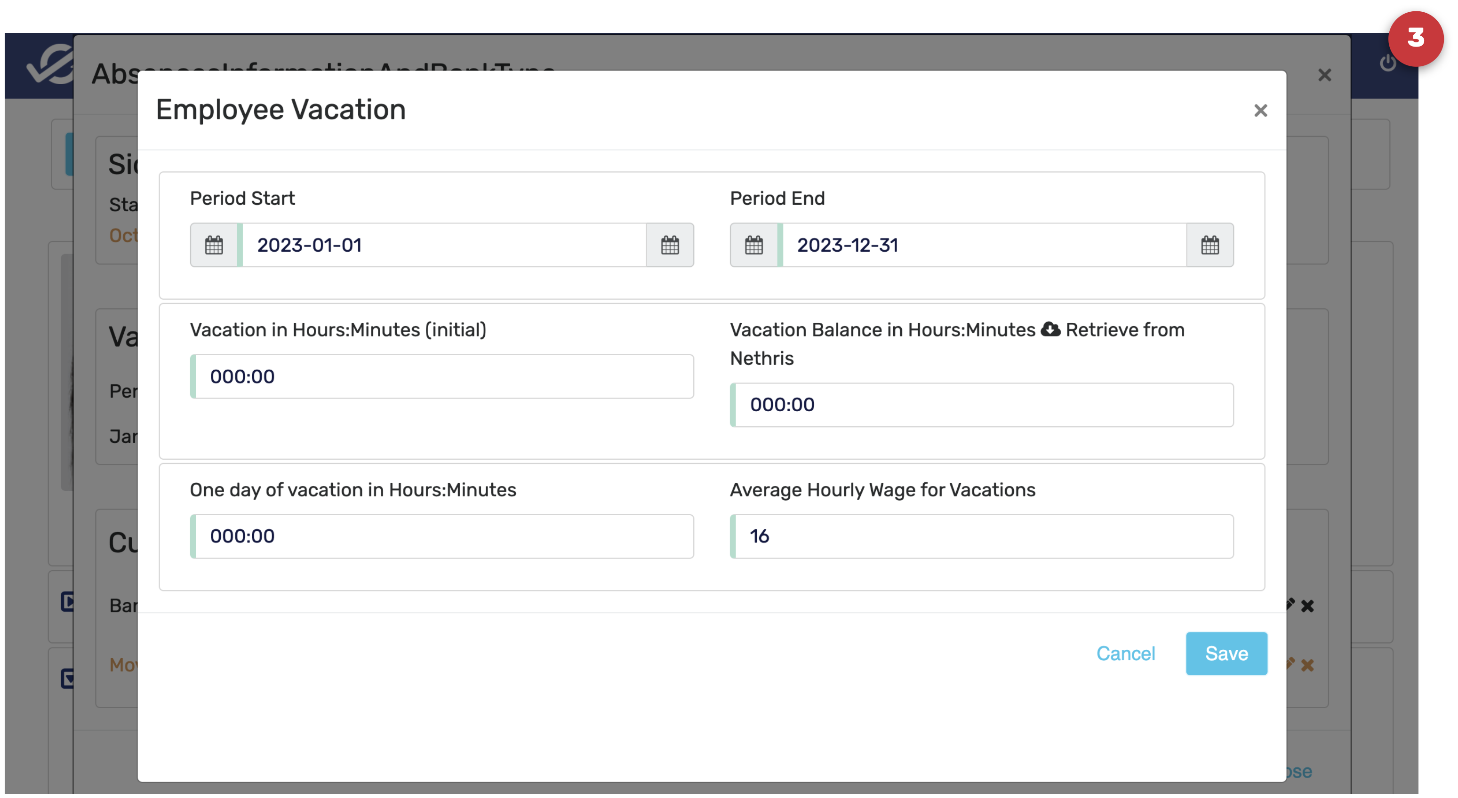This screenshot has width=1458, height=798.
Task: Close the Employee Vacation dialog
Action: pos(1260,111)
